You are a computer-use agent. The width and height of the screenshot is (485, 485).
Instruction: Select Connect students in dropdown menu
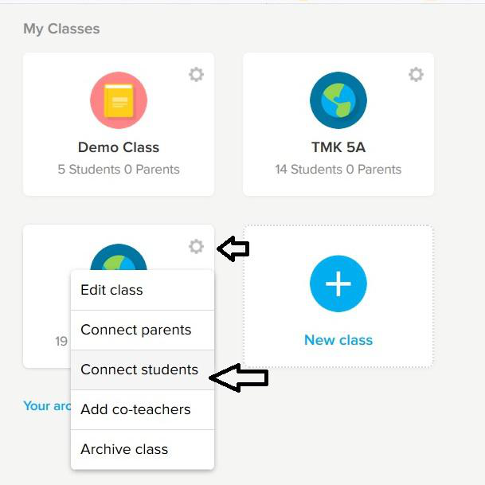coord(139,370)
